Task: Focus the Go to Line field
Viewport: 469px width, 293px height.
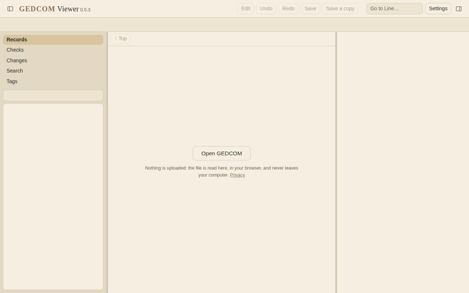Action: pyautogui.click(x=395, y=8)
